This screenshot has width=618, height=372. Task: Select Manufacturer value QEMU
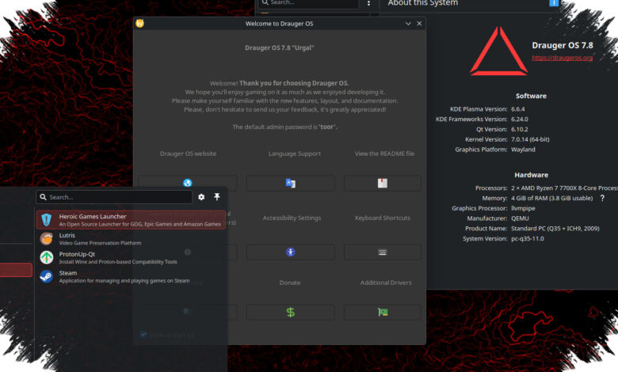520,218
